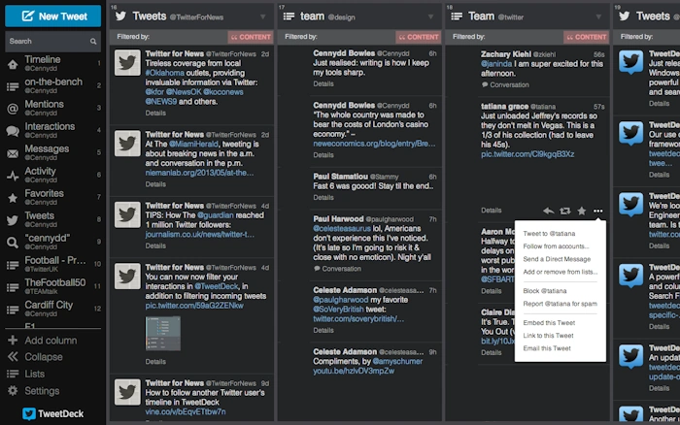Open @janinda mention in Zachary Kiehl tweet

tap(496, 64)
